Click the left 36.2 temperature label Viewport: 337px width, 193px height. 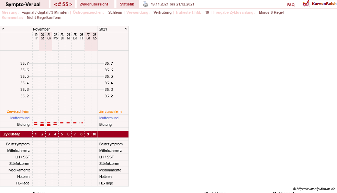pos(24,96)
